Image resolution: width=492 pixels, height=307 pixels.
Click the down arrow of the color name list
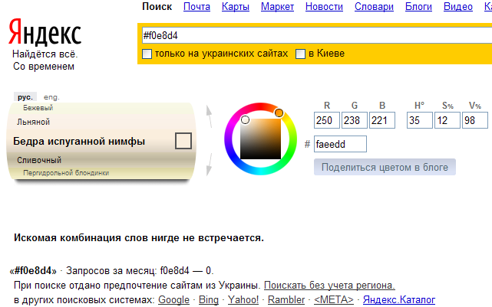(x=207, y=163)
